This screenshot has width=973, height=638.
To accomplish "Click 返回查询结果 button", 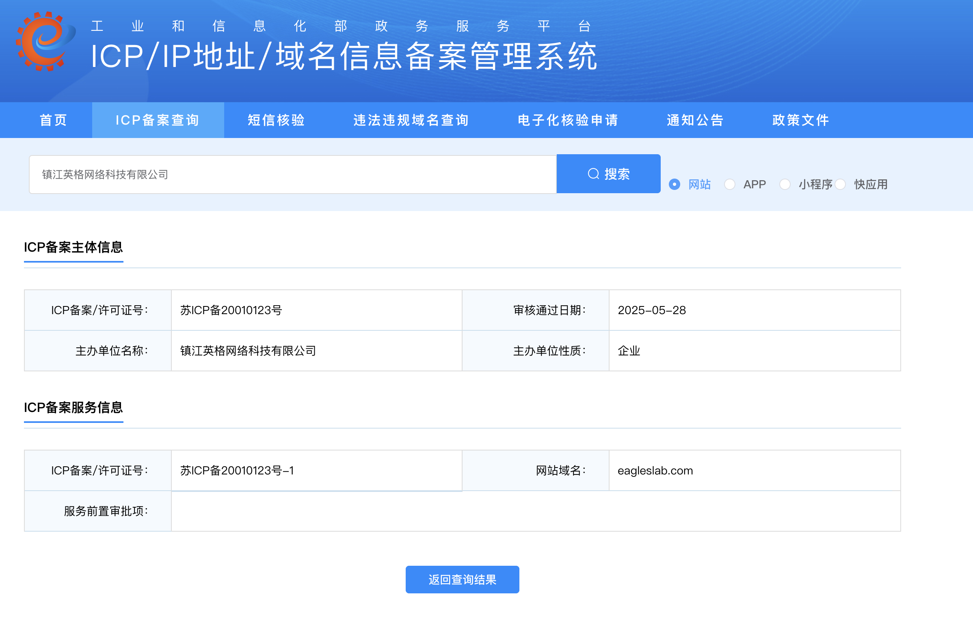I will pos(462,580).
